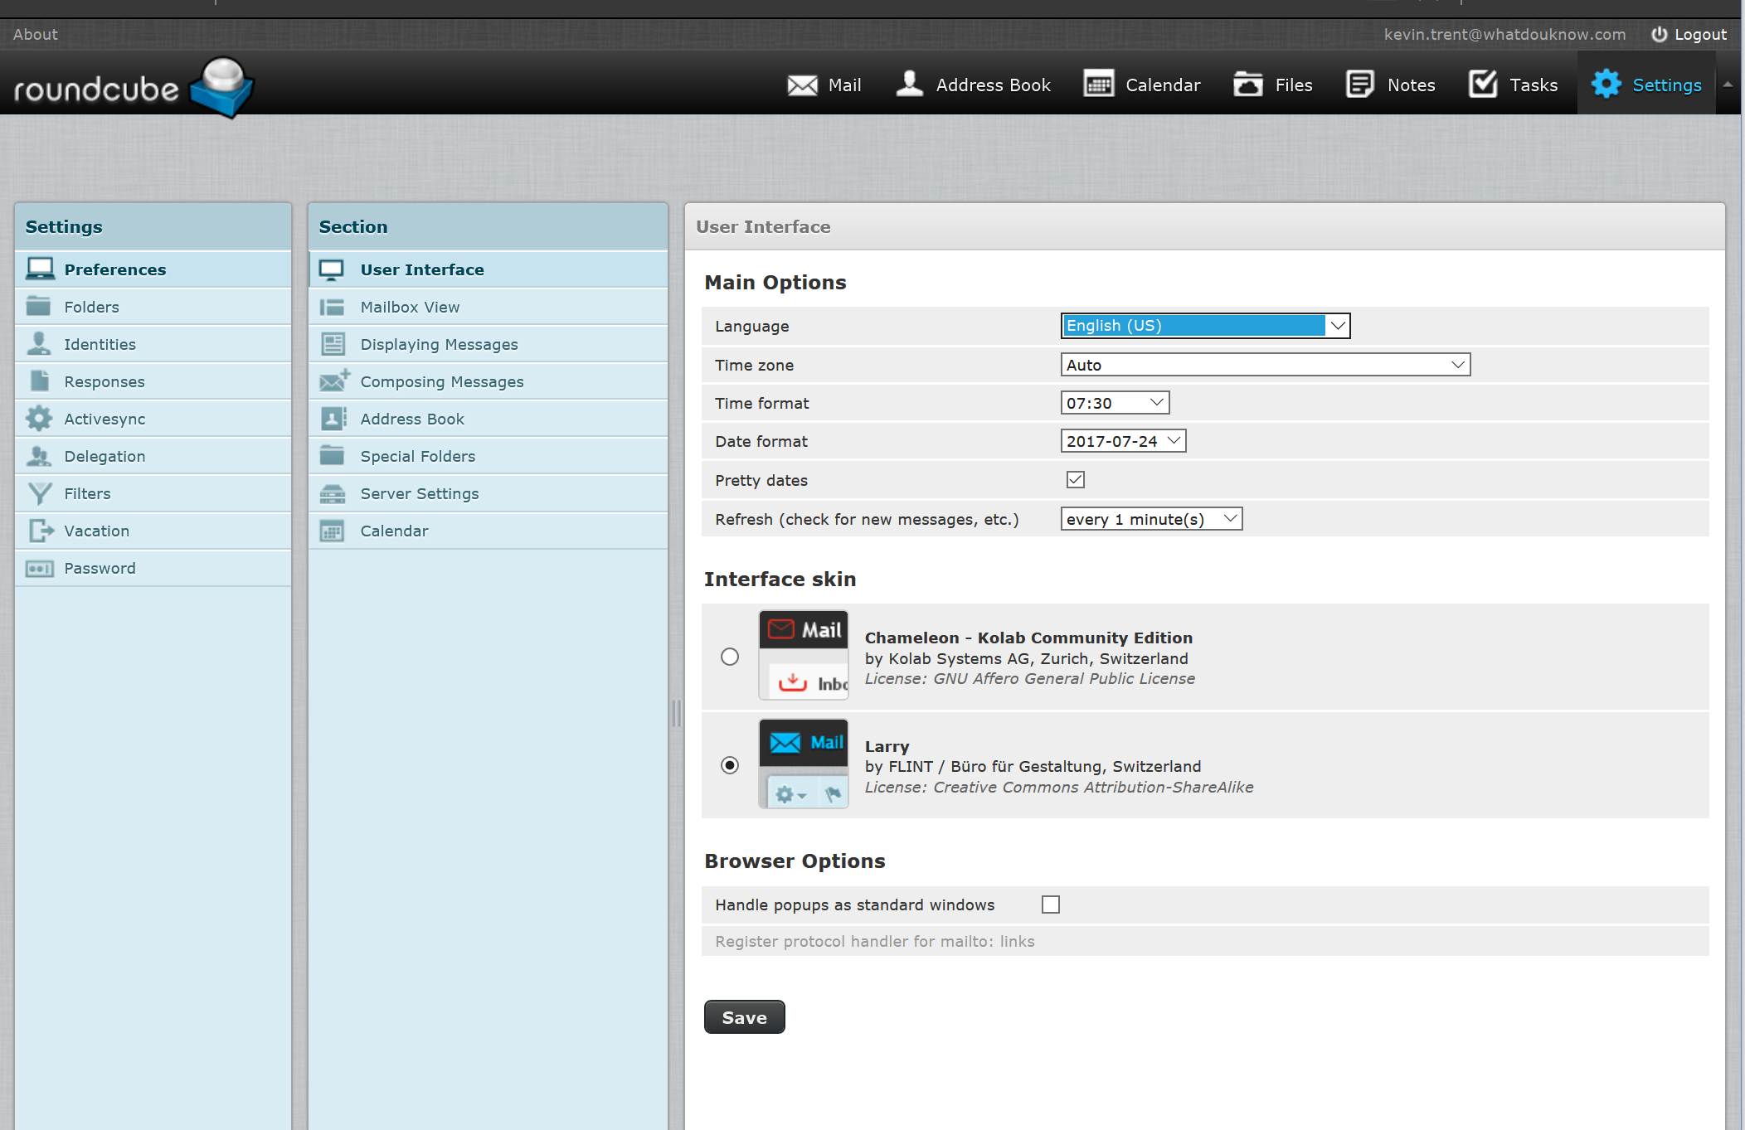
Task: Click the Tasks checkmark icon in top navigation
Action: click(x=1483, y=85)
